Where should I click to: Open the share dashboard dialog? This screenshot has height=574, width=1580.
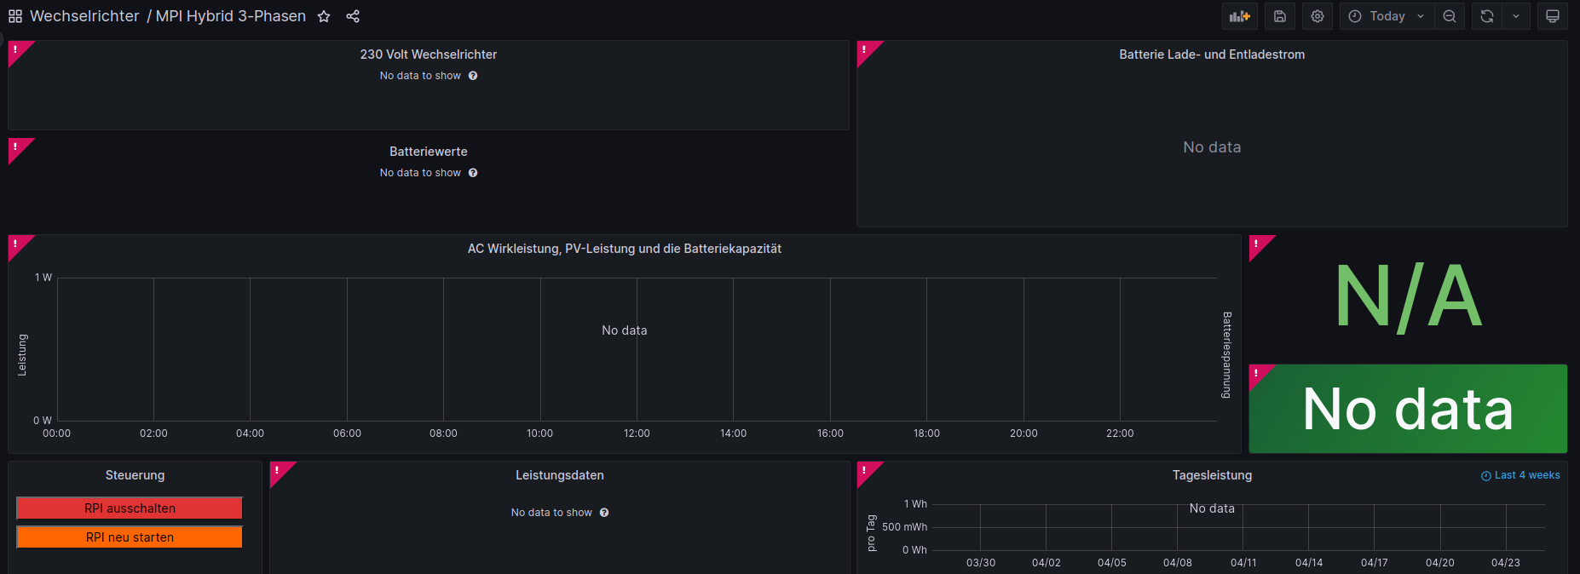(353, 16)
